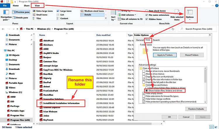Switch to Content layout
This screenshot has height=129, width=219.
coord(62,18)
